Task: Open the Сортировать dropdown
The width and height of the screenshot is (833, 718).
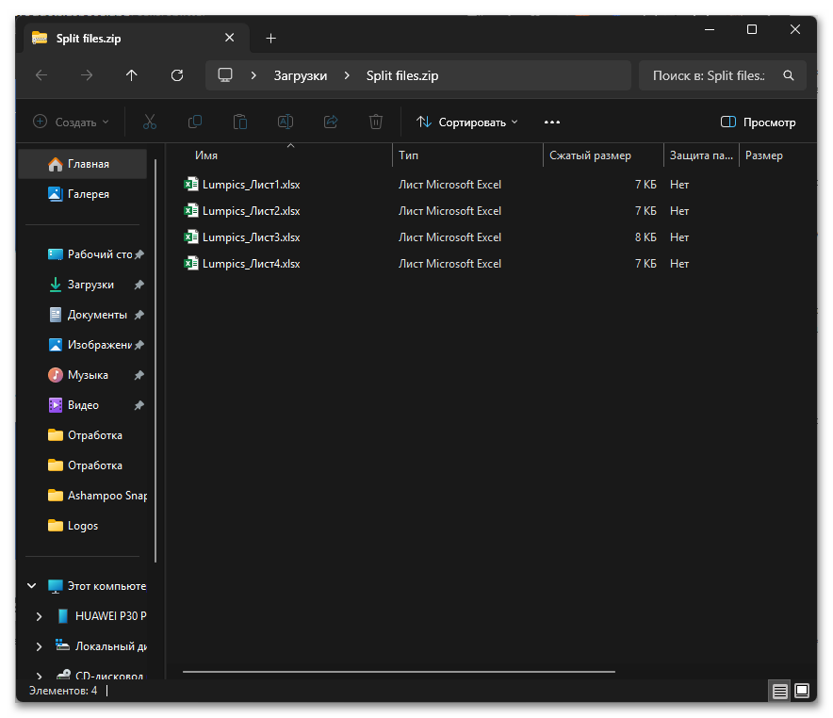Action: [468, 122]
